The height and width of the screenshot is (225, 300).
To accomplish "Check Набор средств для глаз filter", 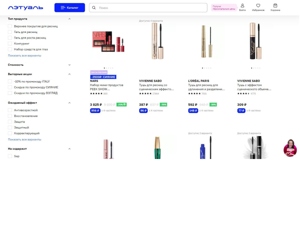I will coord(10,49).
